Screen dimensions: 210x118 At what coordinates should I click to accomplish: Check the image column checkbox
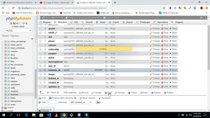click(x=40, y=74)
